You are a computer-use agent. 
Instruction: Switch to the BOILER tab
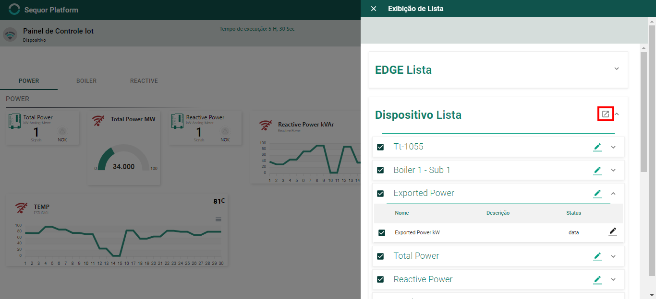click(x=86, y=81)
